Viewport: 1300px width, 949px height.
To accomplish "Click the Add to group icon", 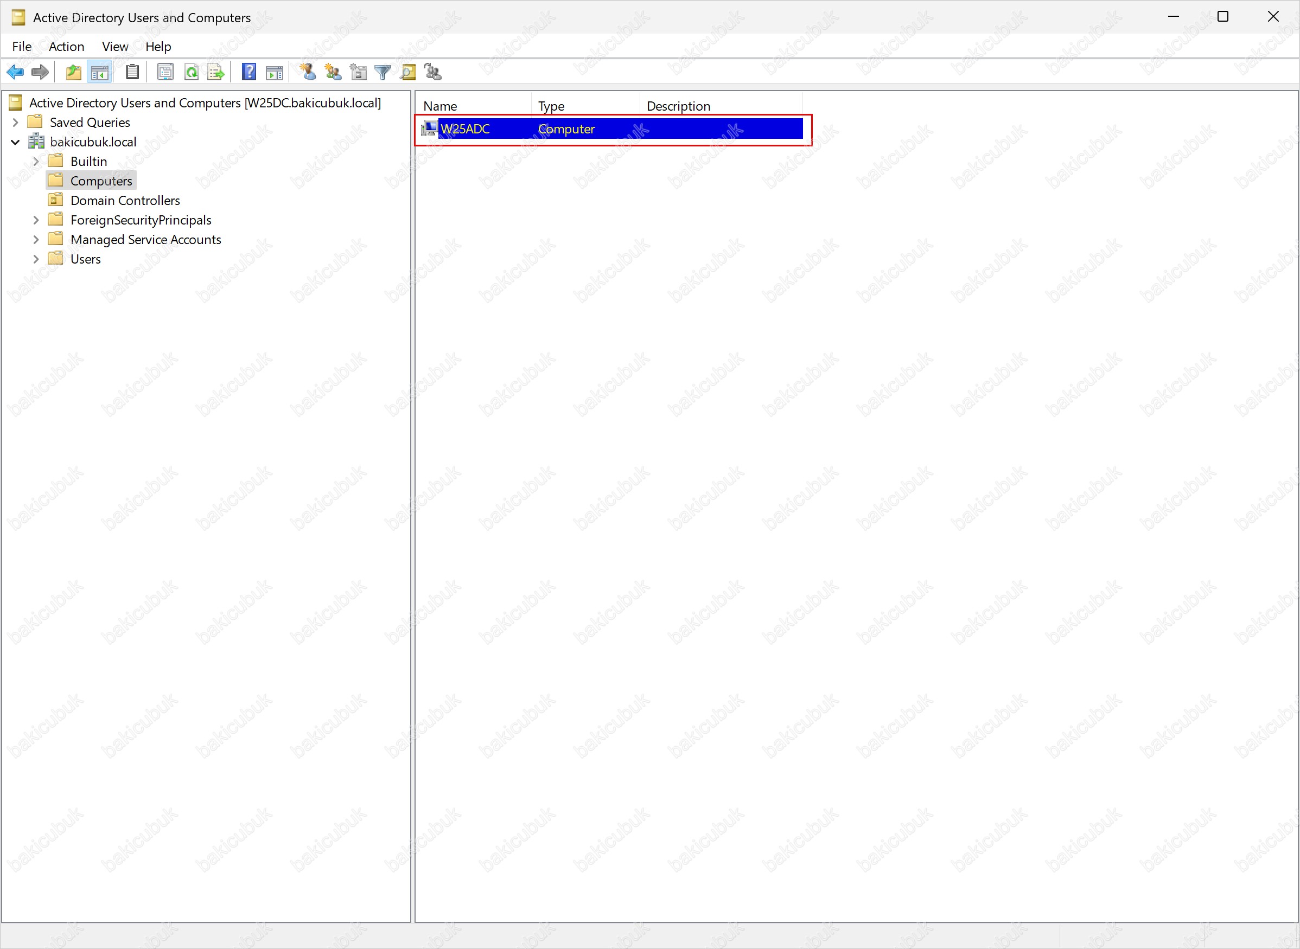I will pos(433,72).
